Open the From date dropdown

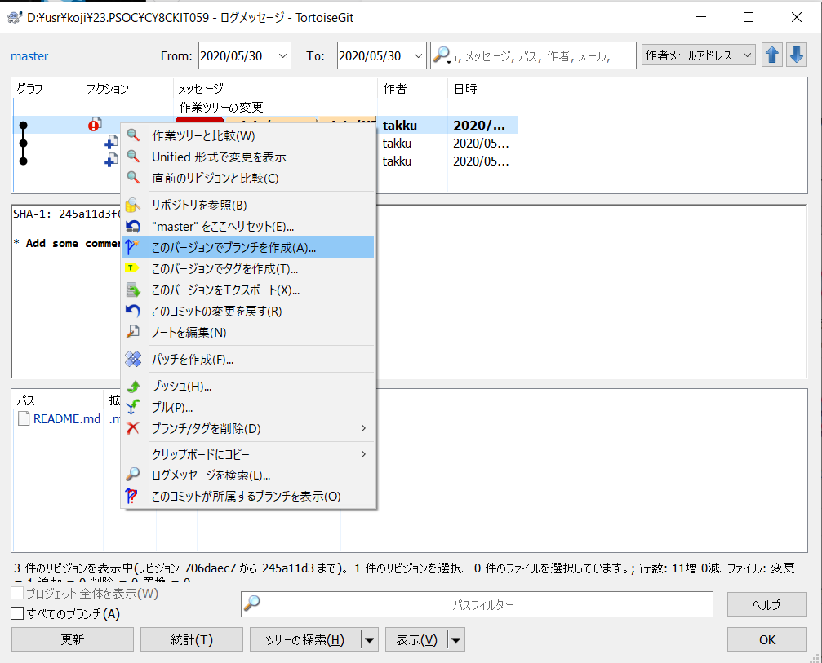[x=282, y=56]
